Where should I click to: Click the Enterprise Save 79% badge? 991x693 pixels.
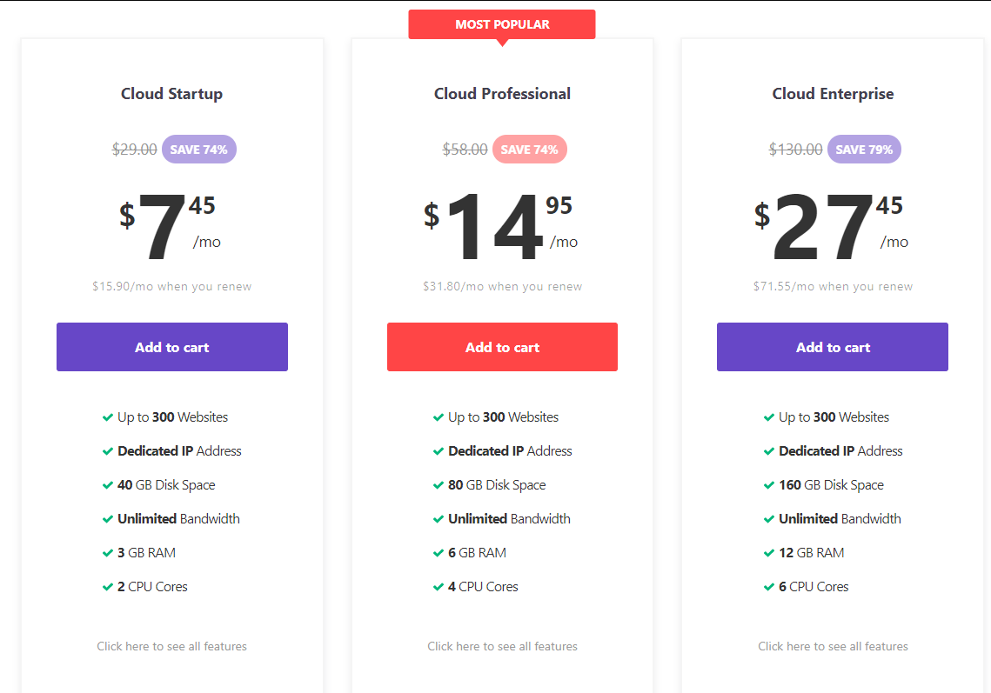[864, 150]
